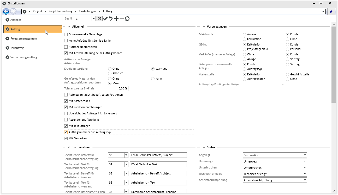Open the Technisch erledigt dropdown

pyautogui.click(x=305, y=174)
